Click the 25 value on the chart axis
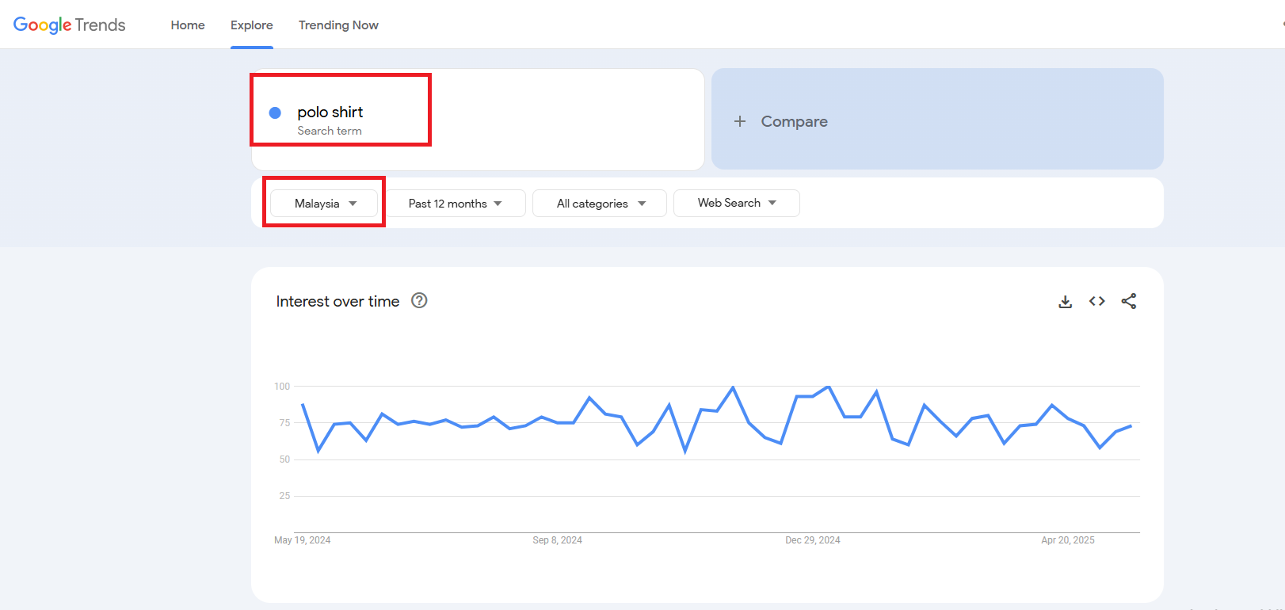 (x=284, y=496)
